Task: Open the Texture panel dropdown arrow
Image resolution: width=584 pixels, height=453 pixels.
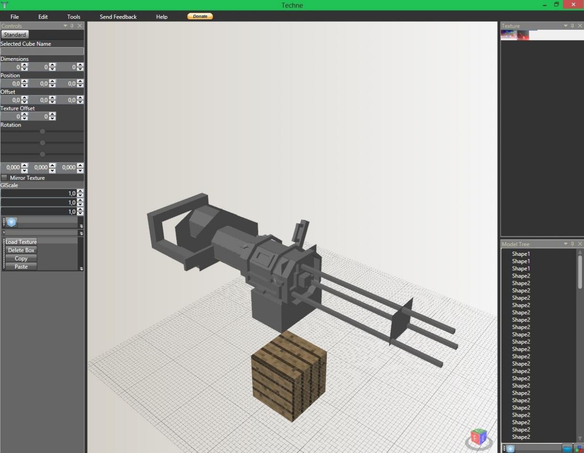Action: point(565,25)
